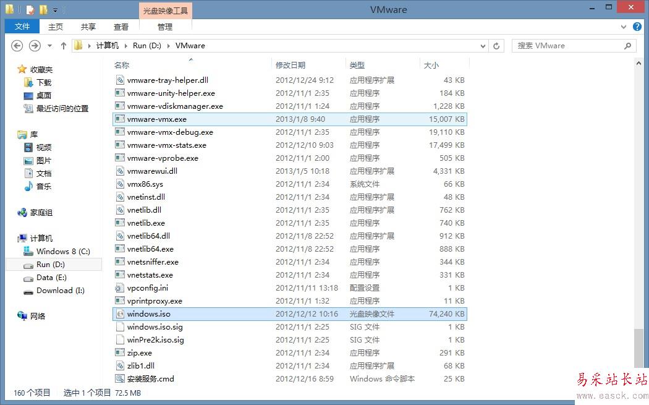
Task: Click the windows.iso.sig file icon
Action: [120, 326]
